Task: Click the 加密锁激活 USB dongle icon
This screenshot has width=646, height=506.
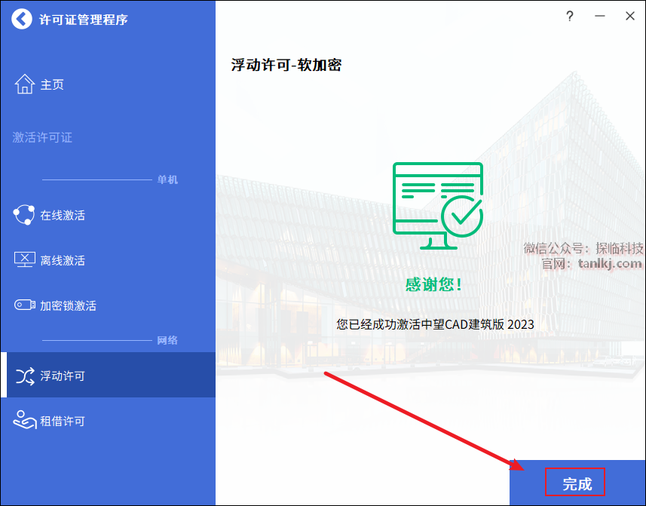Action: point(25,305)
